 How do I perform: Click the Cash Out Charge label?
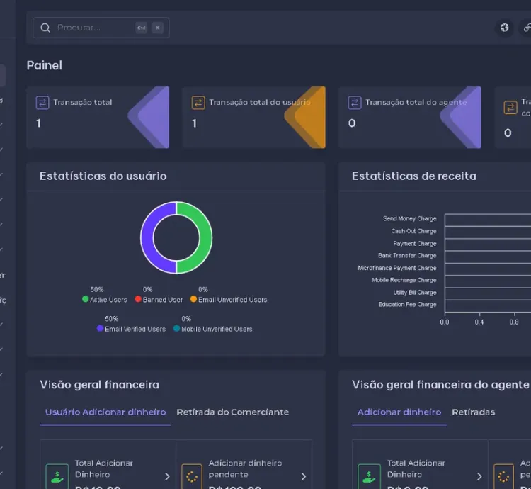[x=414, y=231]
